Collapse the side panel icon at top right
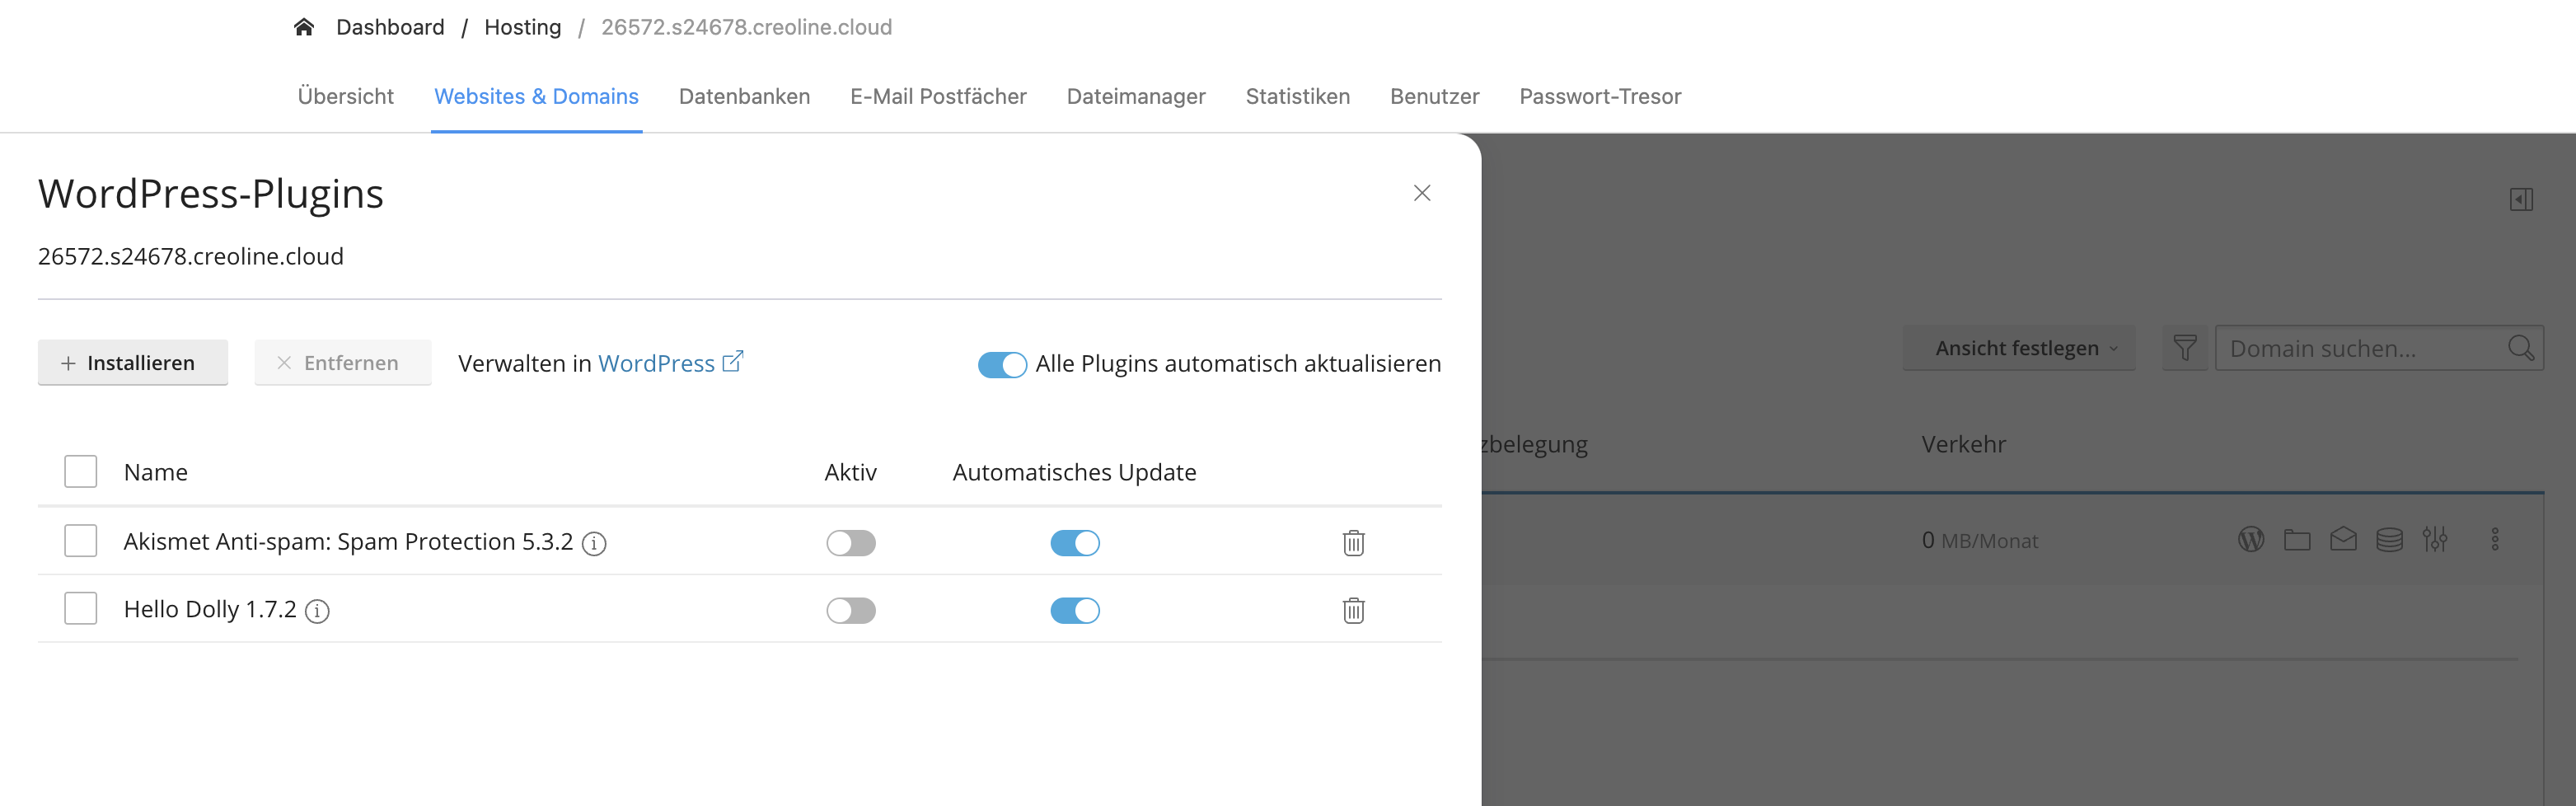The width and height of the screenshot is (2576, 806). pyautogui.click(x=2521, y=200)
